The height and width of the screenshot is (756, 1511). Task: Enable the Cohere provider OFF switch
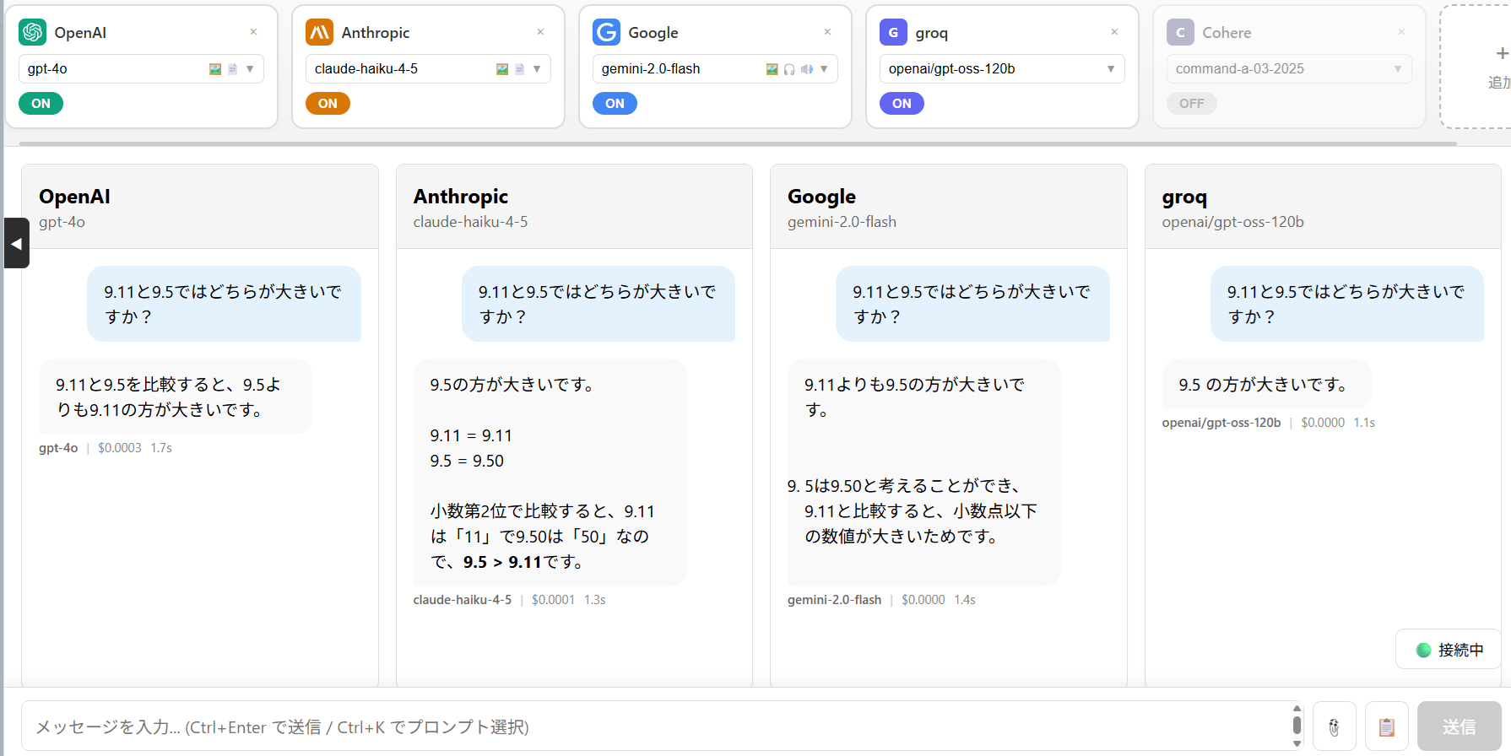[1191, 103]
